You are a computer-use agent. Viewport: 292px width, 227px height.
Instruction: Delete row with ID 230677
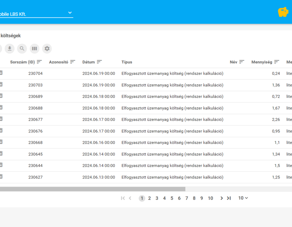[1, 119]
